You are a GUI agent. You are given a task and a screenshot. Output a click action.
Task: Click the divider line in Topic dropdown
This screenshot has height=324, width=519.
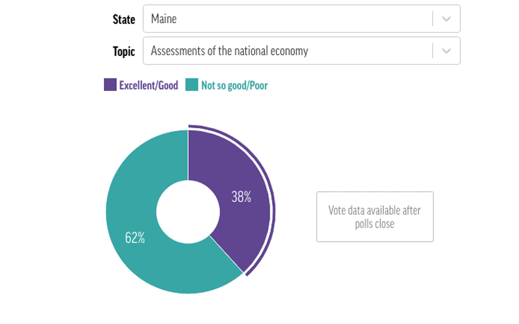click(x=432, y=51)
